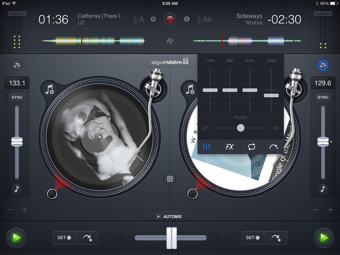Toggle waveform view icon in the header center
Viewport: 340px width, 255px height.
[x=170, y=41]
